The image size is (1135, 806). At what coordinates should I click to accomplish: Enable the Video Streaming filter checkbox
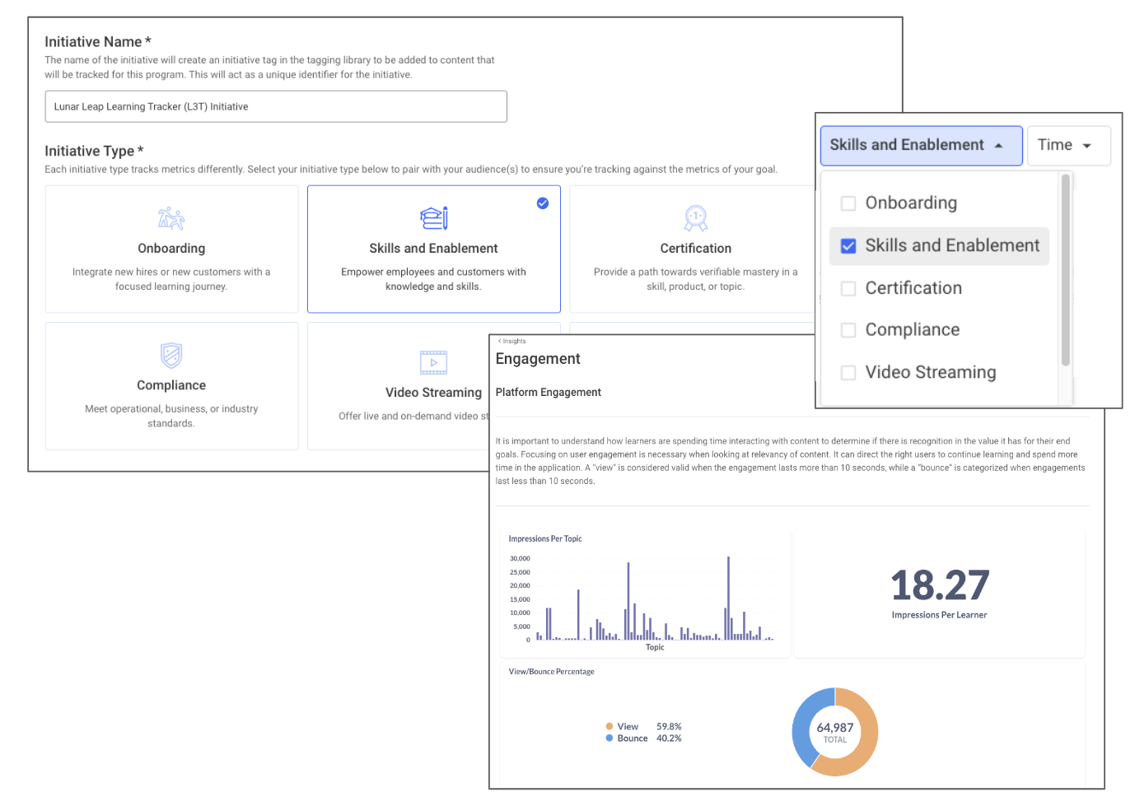[x=848, y=372]
